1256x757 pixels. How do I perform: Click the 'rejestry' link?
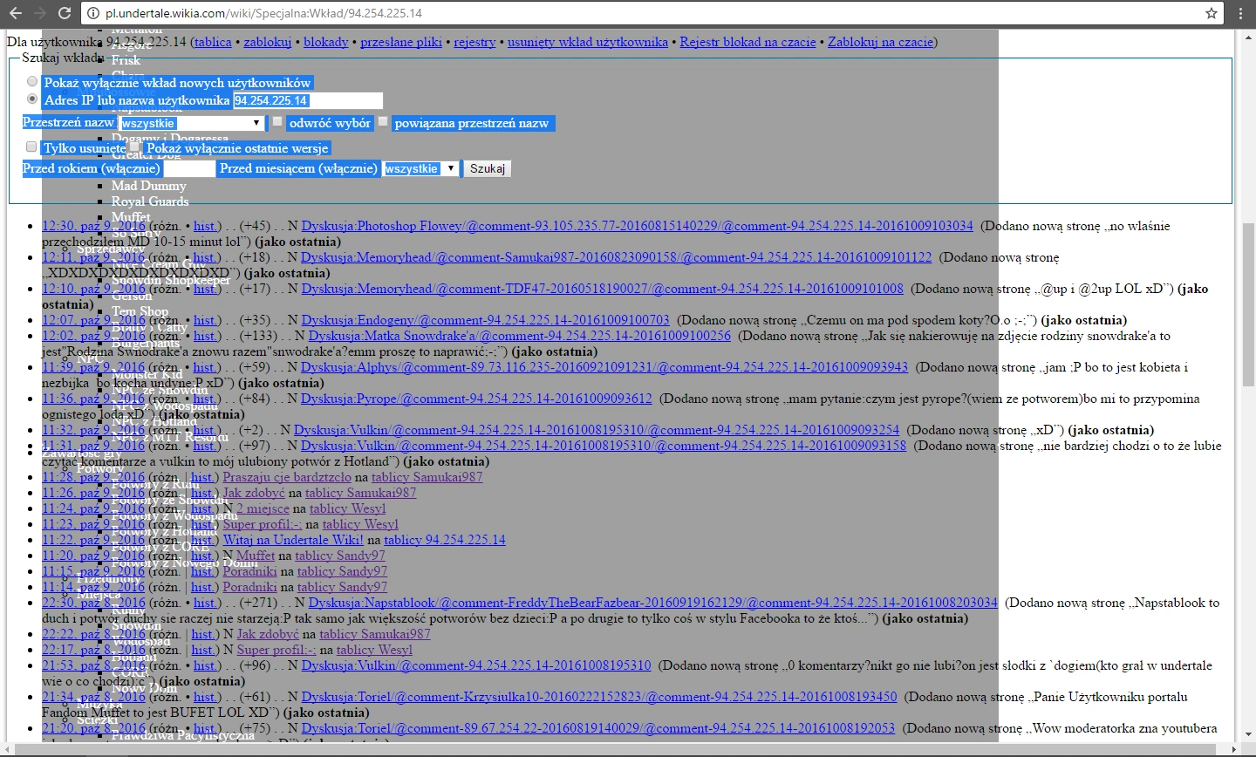click(x=474, y=42)
